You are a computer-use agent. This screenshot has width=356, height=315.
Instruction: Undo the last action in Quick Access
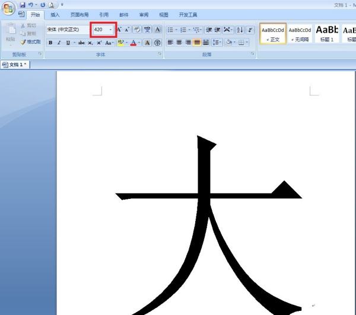pos(30,5)
